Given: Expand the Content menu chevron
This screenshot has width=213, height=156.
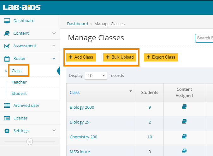Looking at the screenshot, I should 54,33.
